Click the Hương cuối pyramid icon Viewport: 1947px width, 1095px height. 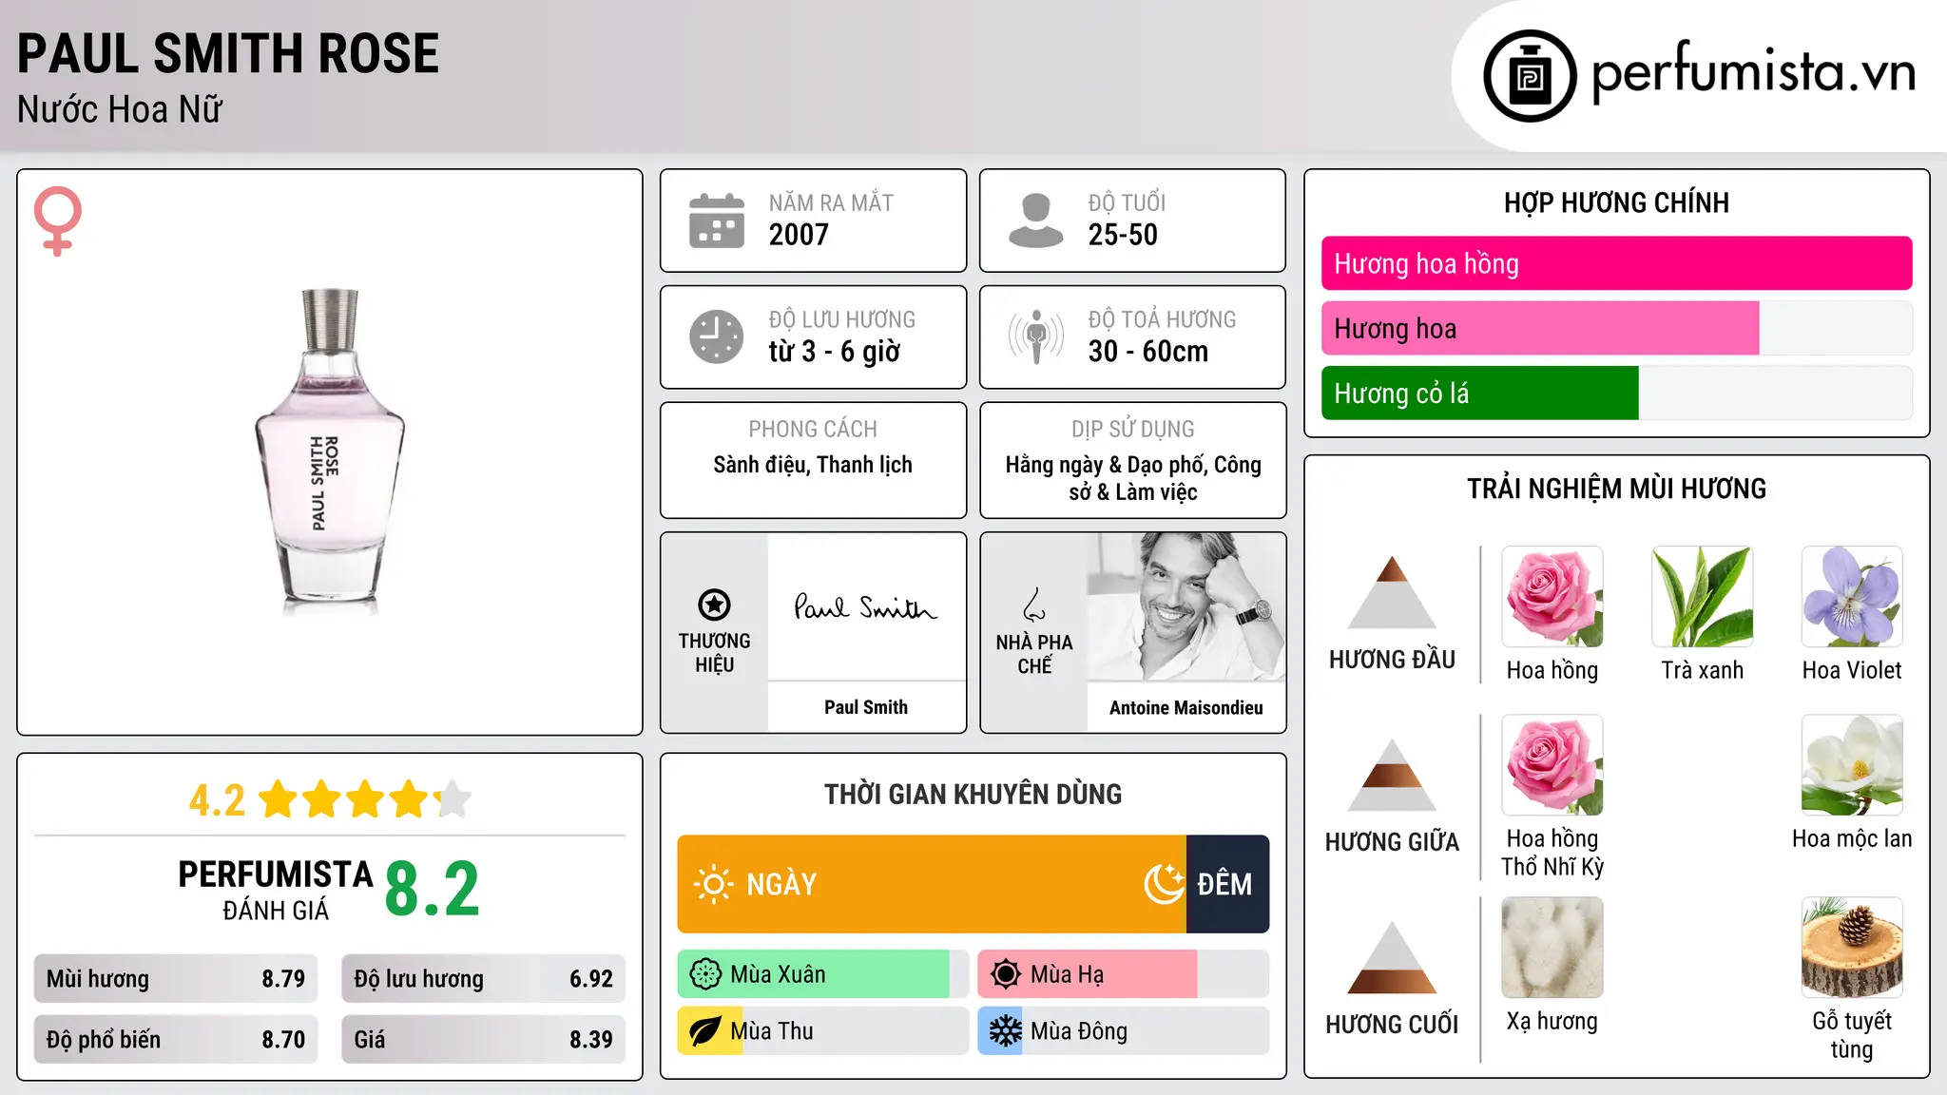pos(1393,957)
